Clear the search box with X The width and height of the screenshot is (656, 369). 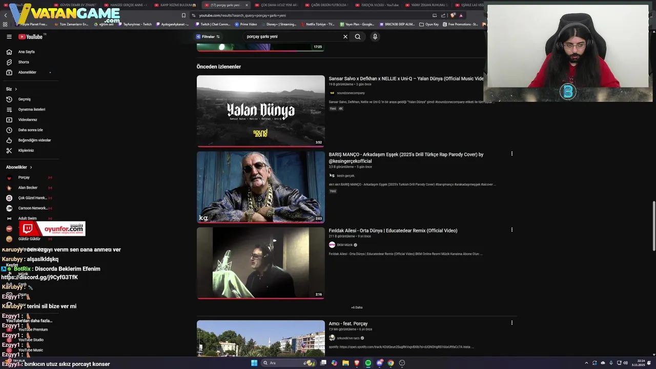pos(345,37)
